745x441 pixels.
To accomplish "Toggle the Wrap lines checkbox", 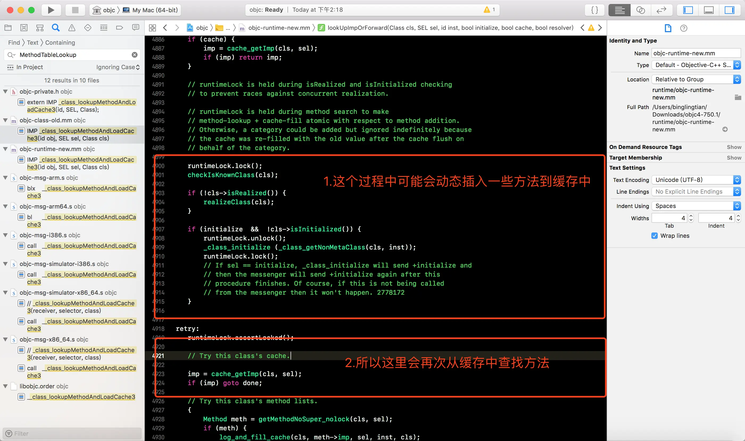I will click(x=654, y=236).
